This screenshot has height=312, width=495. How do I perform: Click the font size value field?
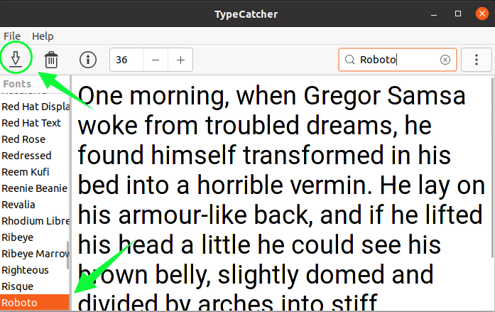click(126, 60)
